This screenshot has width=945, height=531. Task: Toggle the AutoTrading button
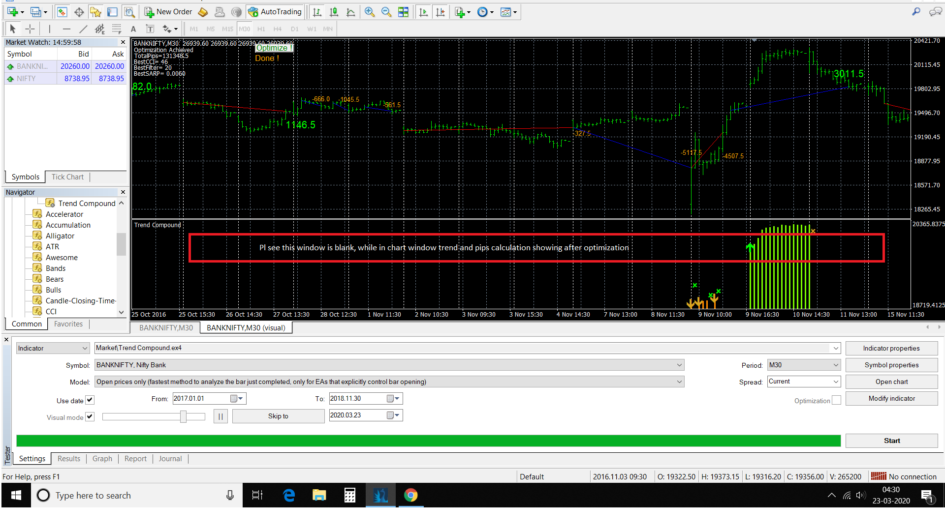coord(275,12)
